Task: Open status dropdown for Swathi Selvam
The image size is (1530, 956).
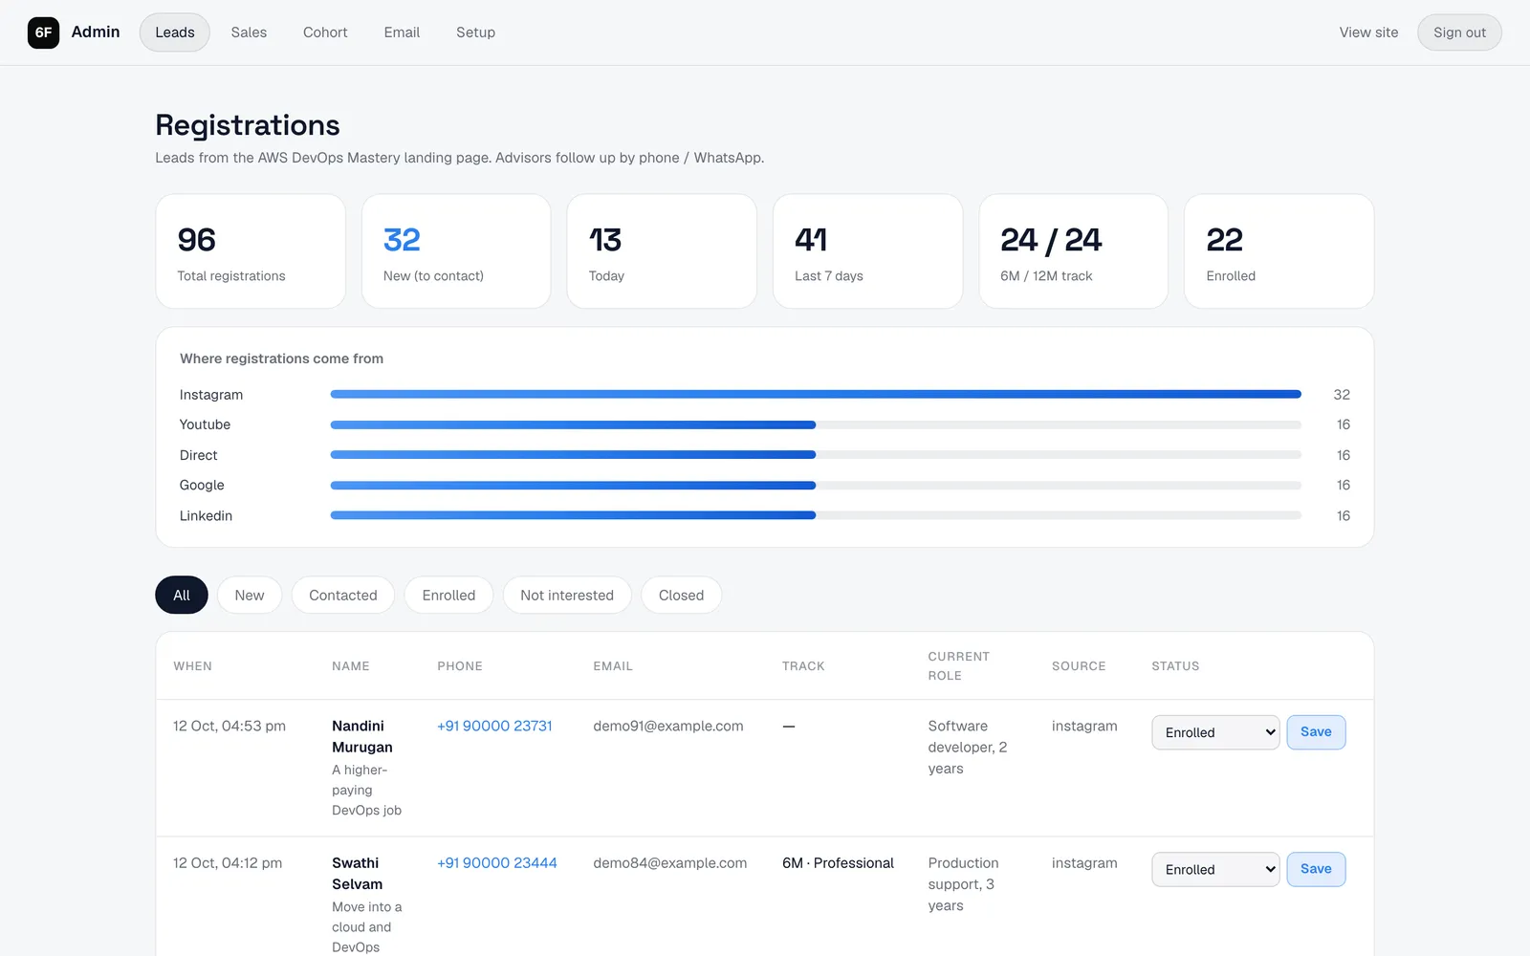Action: click(1215, 869)
